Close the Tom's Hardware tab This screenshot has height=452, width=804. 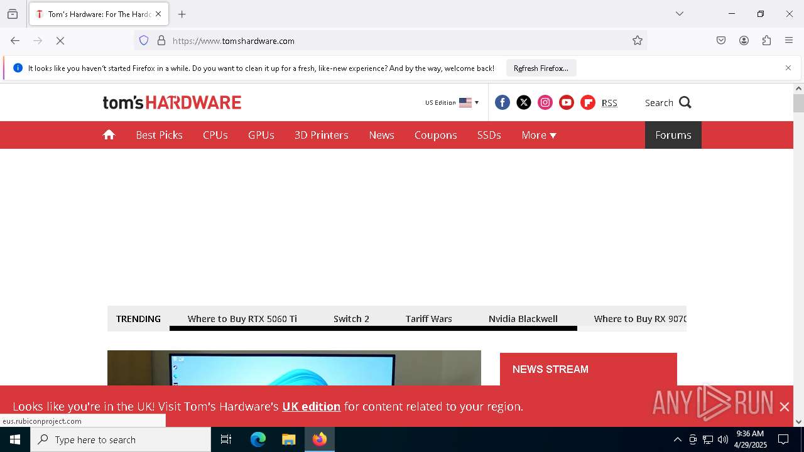158,14
